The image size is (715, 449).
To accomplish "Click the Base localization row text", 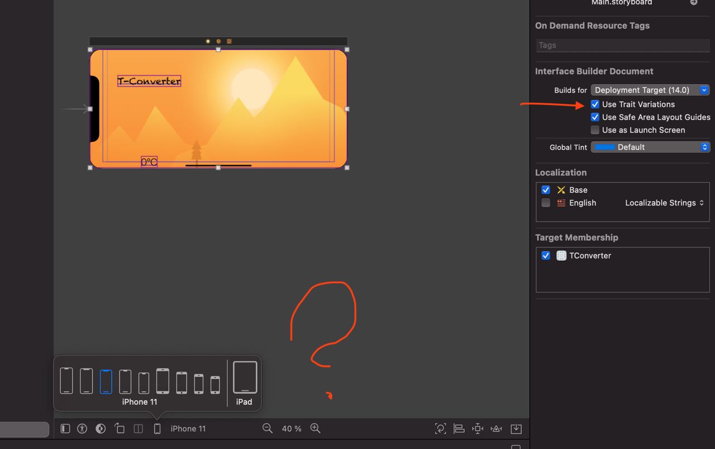I will coord(578,190).
